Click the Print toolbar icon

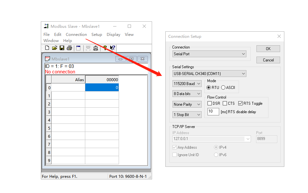click(x=69, y=48)
